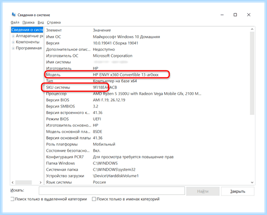Viewport: 267px width, 215px height.
Task: Select the Модель основной платы row
Action: pos(147,131)
